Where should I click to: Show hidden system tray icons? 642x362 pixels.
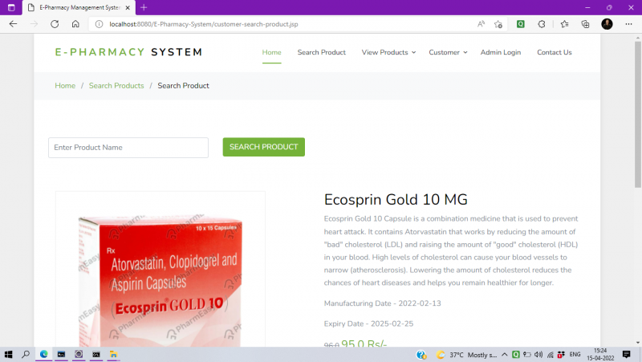[x=505, y=355]
